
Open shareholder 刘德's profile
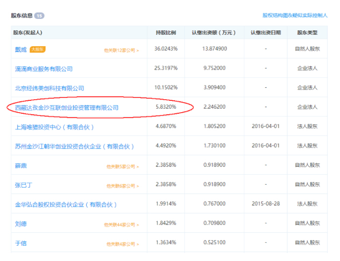point(21,224)
